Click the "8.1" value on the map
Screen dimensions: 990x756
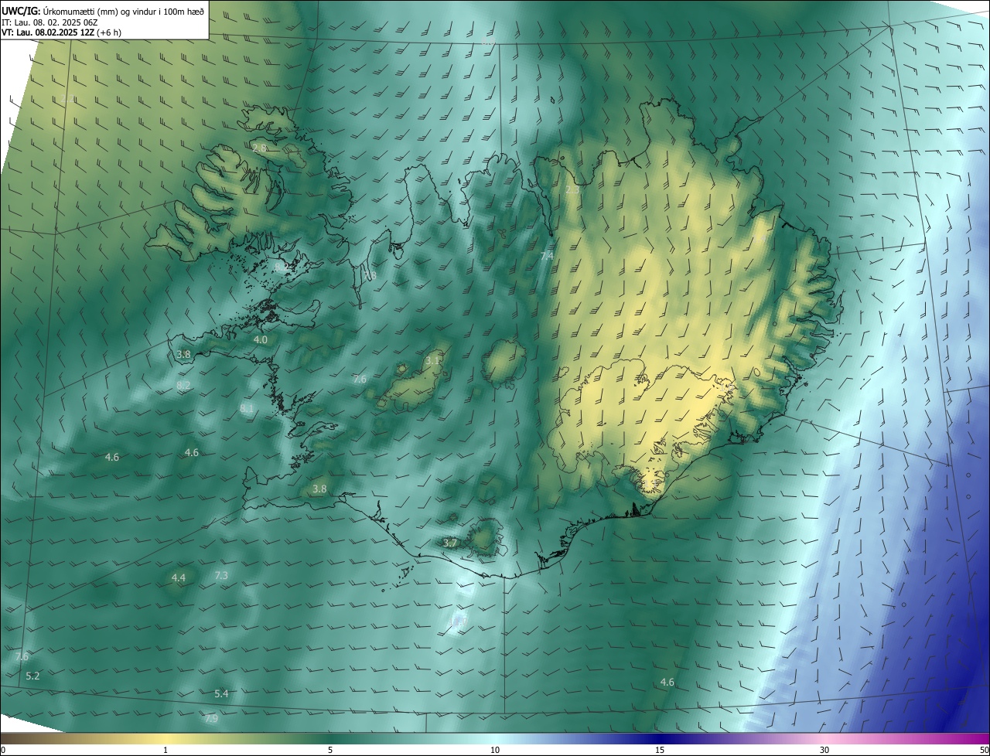tap(247, 408)
